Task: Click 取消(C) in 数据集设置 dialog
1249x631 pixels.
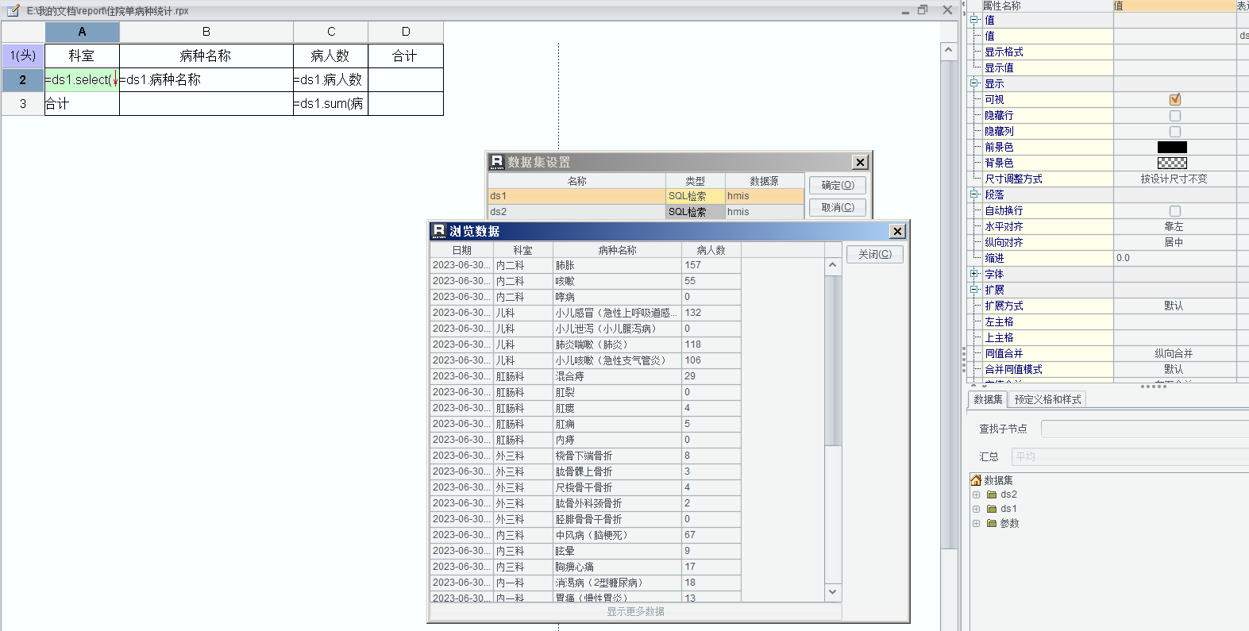Action: coord(838,207)
